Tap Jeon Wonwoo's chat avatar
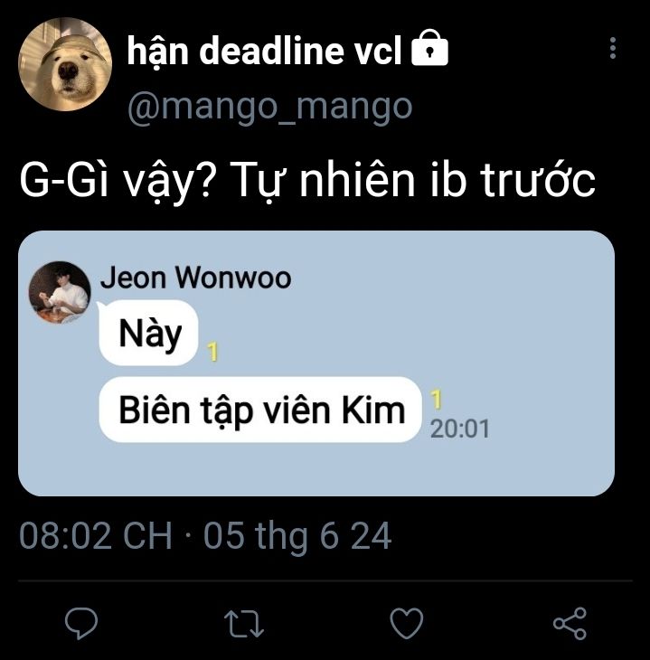The image size is (650, 660). tap(60, 292)
